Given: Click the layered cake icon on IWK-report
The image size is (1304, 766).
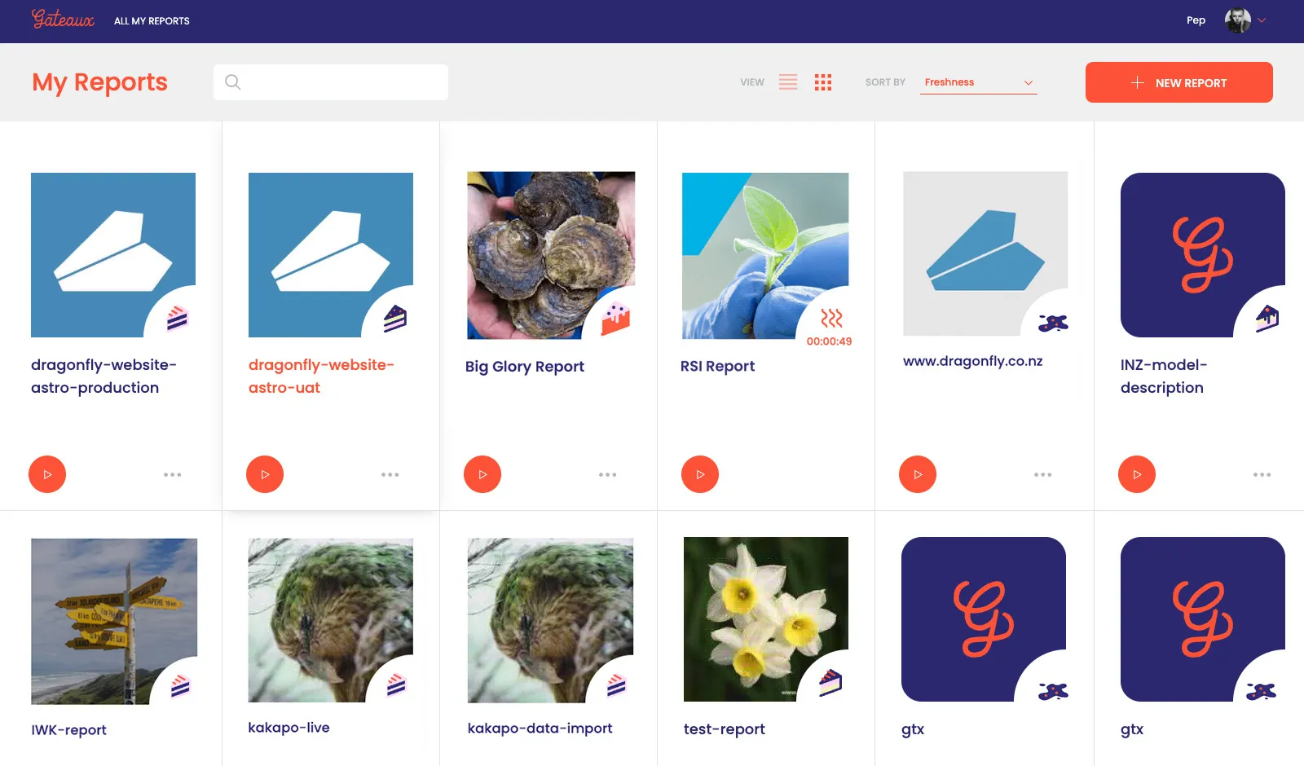Looking at the screenshot, I should (180, 687).
